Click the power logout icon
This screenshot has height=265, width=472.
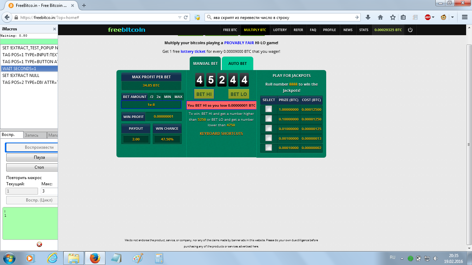click(410, 30)
